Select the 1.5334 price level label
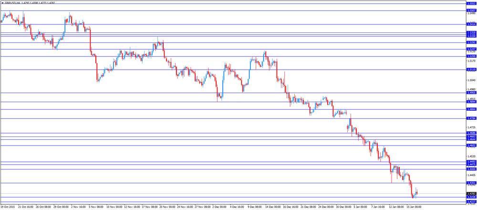 (x=471, y=36)
